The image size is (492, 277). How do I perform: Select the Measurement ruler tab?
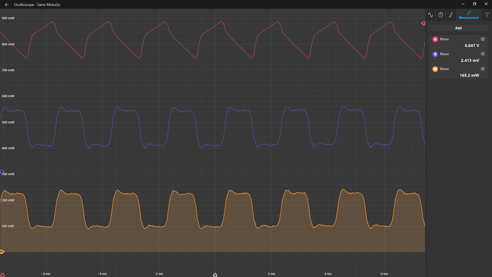tap(469, 15)
